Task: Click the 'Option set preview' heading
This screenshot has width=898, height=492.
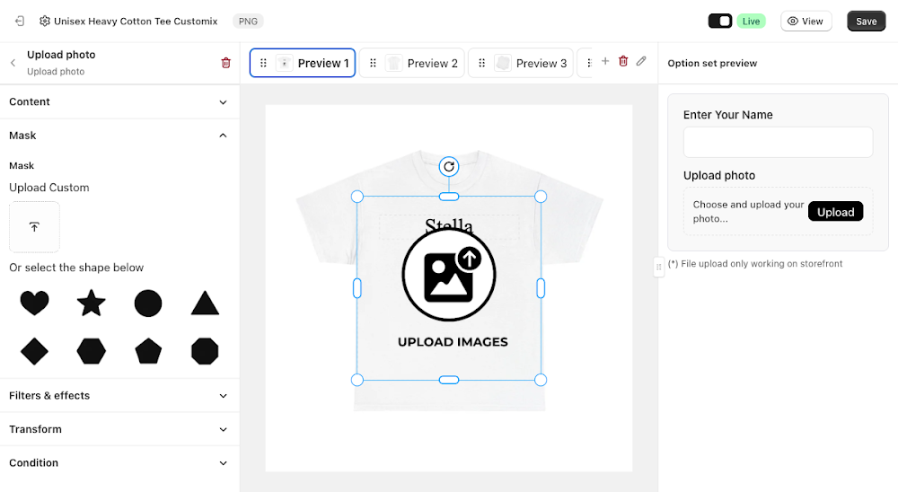Action: coord(712,63)
